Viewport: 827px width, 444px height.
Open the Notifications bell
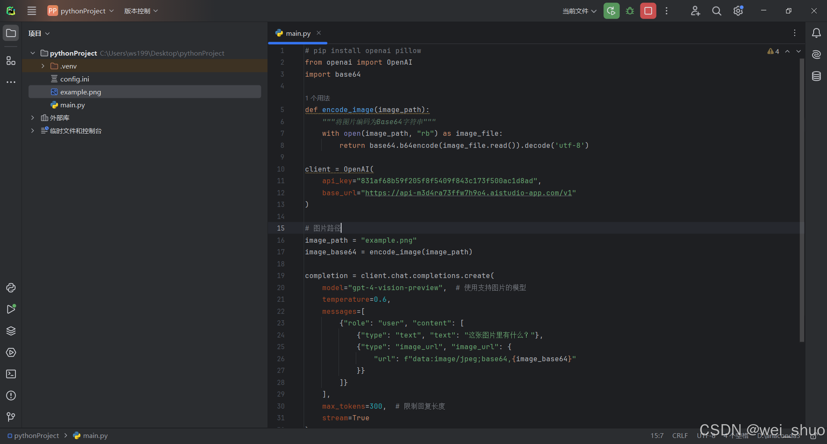816,33
